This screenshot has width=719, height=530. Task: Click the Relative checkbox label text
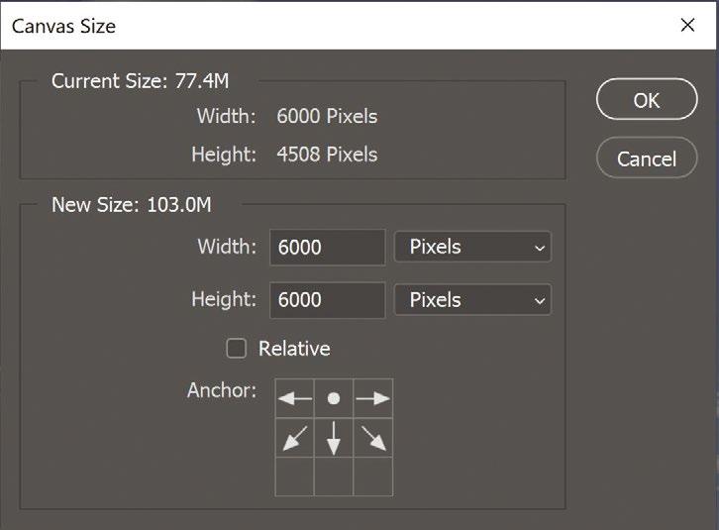pos(294,349)
